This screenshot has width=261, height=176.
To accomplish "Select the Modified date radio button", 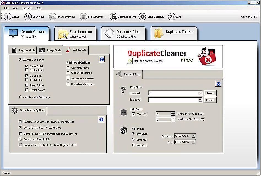I will 133,145.
